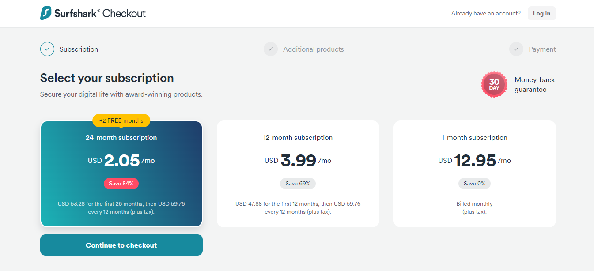Viewport: 594px width, 271px height.
Task: Go to Additional products step label
Action: [x=314, y=49]
